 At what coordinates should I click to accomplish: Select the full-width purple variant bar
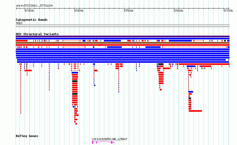click(x=122, y=36)
